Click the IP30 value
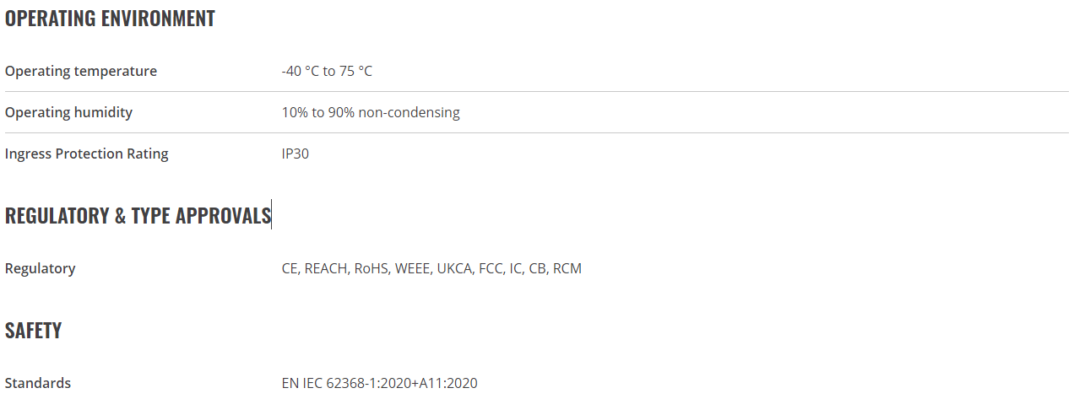This screenshot has height=399, width=1074. 296,154
